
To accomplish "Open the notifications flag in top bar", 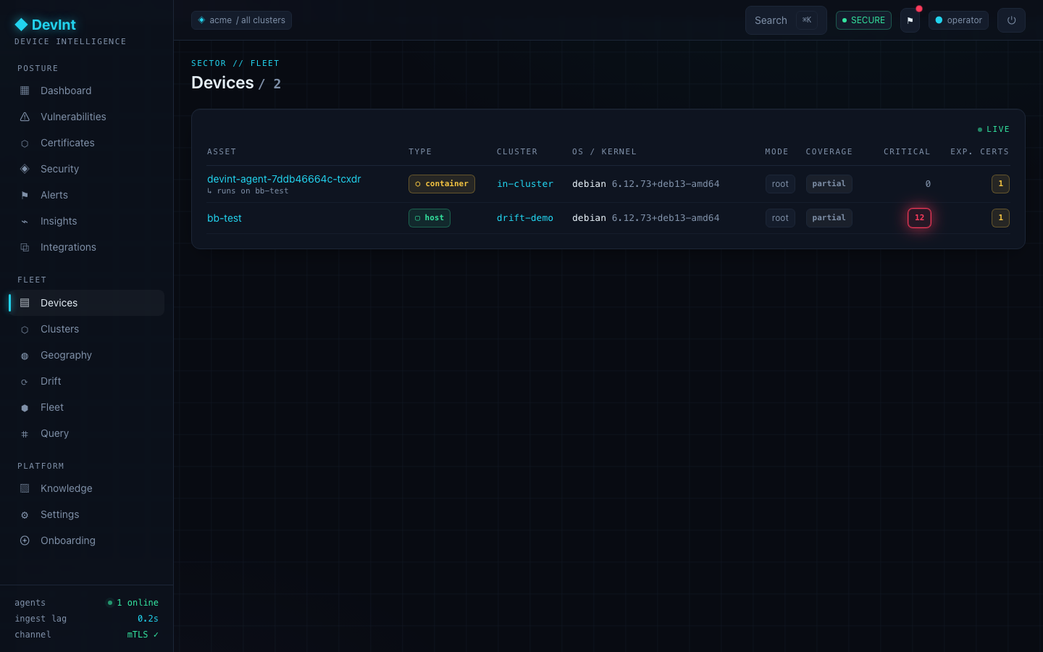I will click(910, 20).
